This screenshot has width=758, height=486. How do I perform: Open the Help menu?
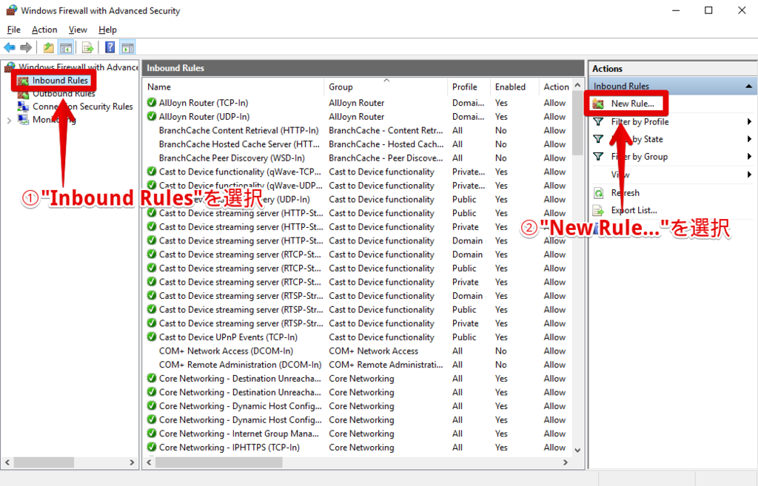(107, 30)
